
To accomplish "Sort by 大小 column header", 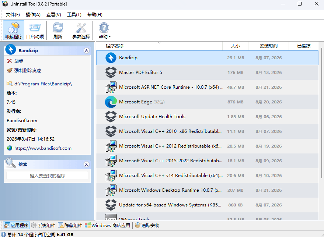I will click(236, 46).
